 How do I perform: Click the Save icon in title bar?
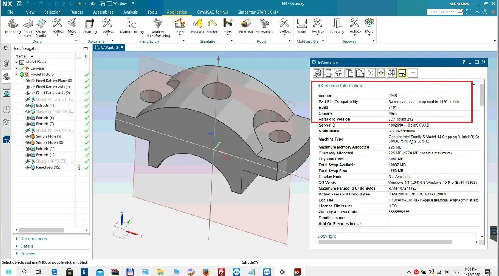pyautogui.click(x=19, y=3)
